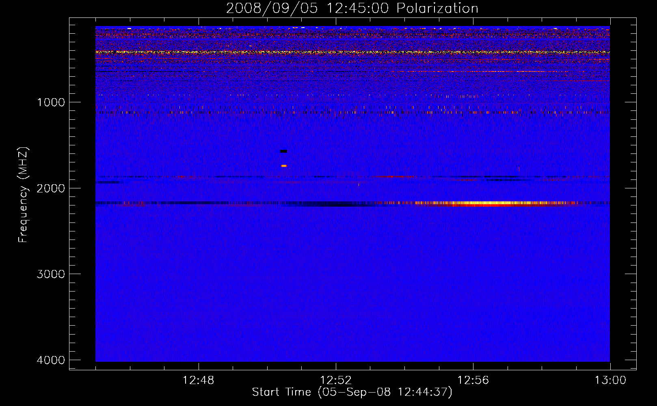Viewport: 657px width, 406px height.
Task: Click the 3000 frequency tick label
Action: [x=51, y=274]
